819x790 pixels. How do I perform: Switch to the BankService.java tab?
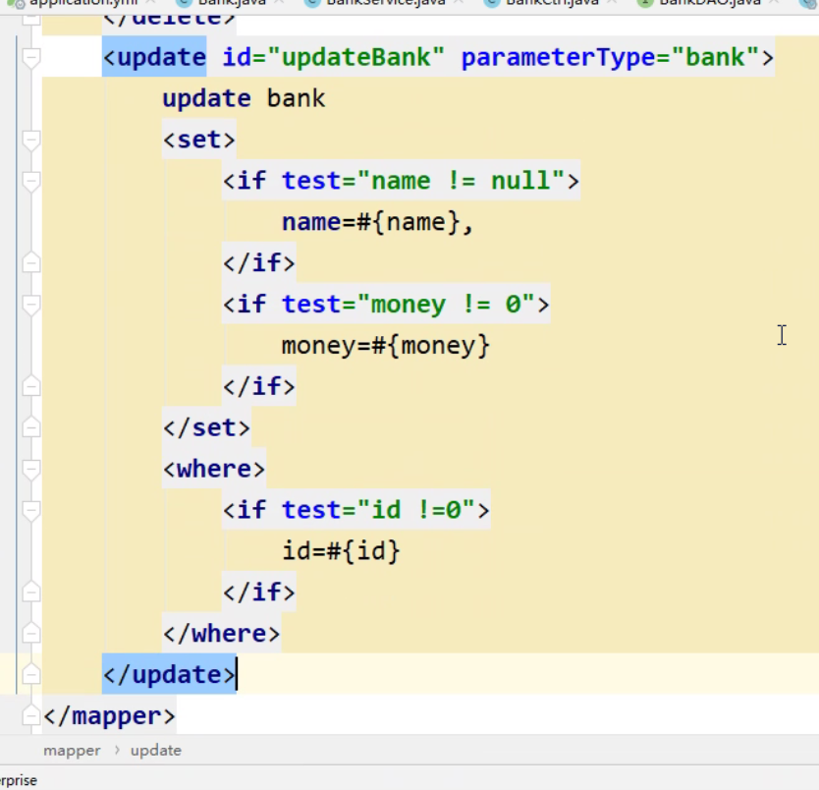tap(386, 3)
